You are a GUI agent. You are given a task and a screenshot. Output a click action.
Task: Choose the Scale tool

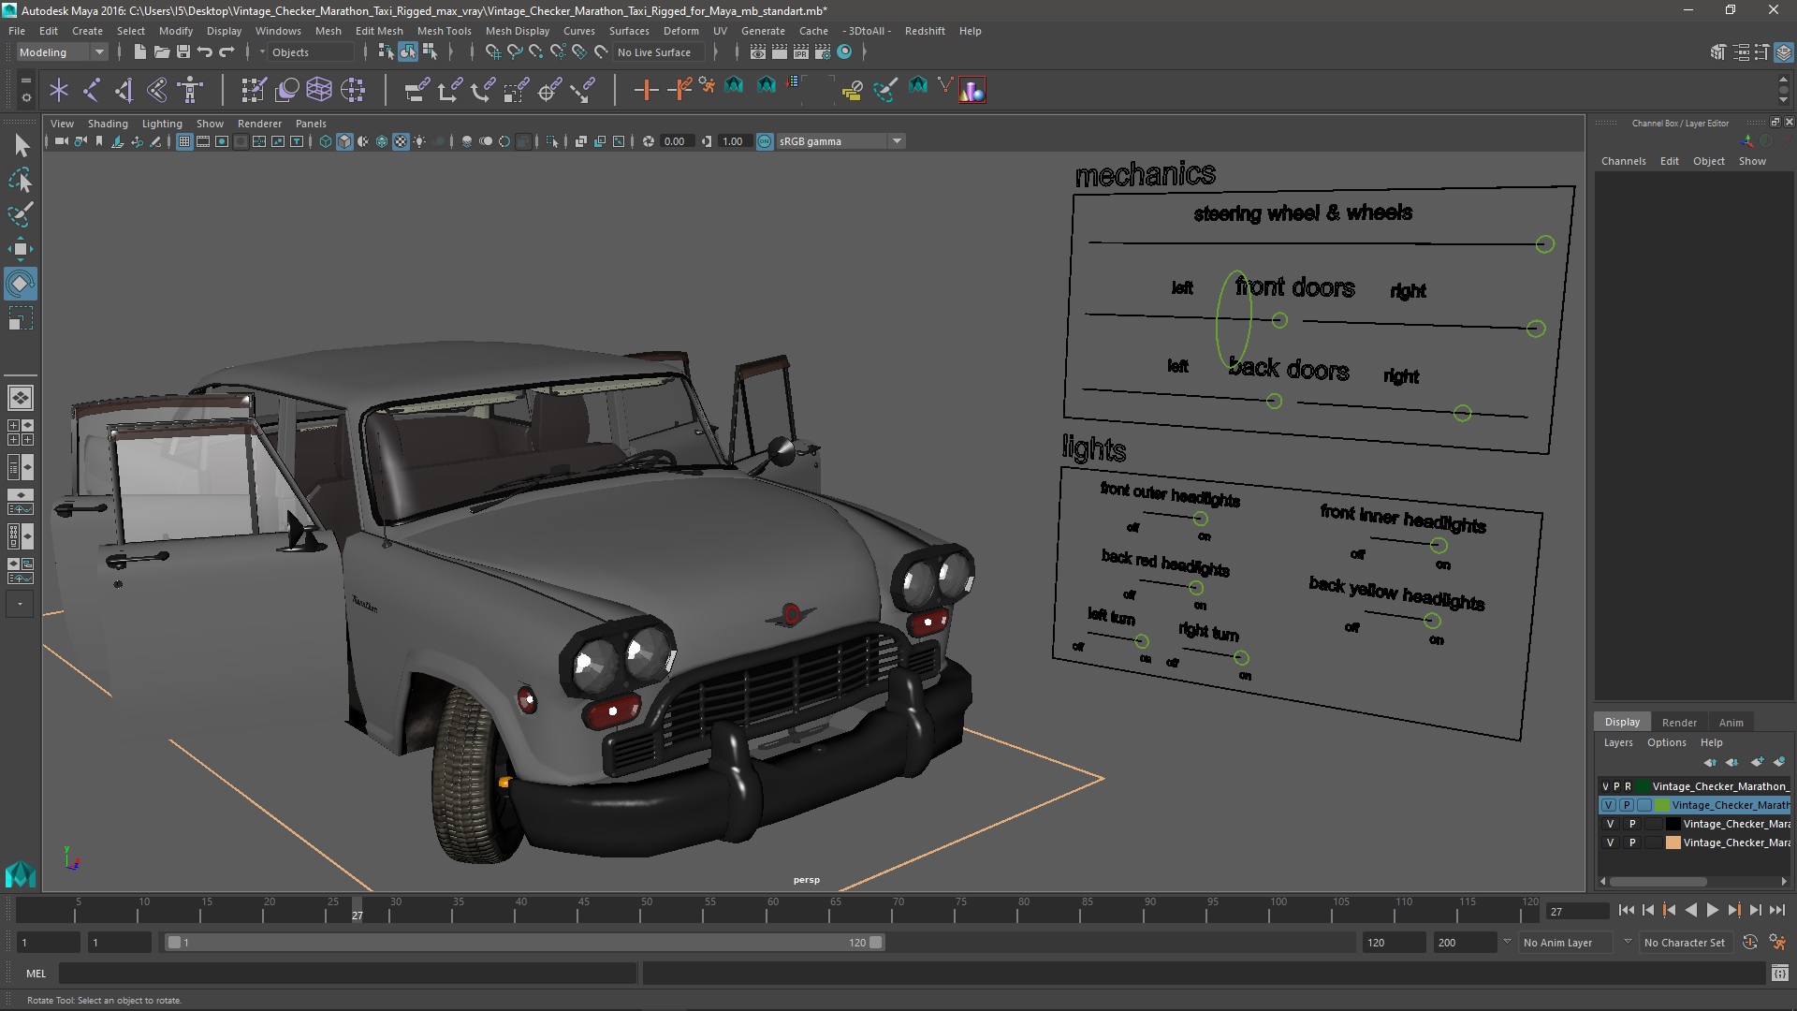click(x=21, y=318)
